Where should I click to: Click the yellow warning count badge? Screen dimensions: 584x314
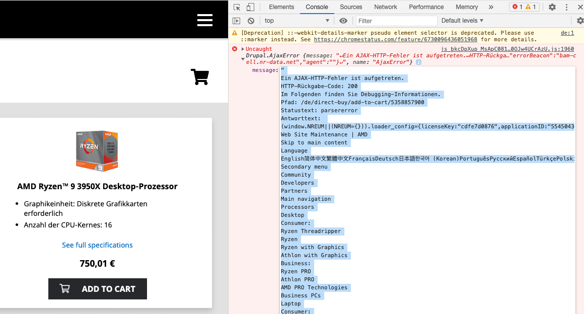(531, 7)
